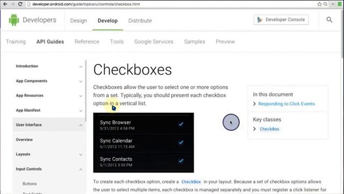Switch to the Design tab

[78, 20]
